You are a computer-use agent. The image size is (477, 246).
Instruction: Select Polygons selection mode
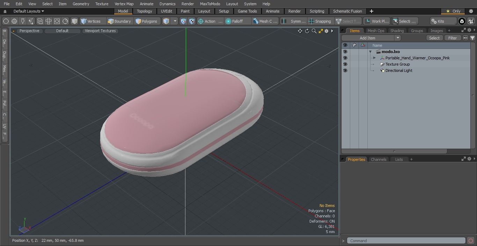coord(147,21)
